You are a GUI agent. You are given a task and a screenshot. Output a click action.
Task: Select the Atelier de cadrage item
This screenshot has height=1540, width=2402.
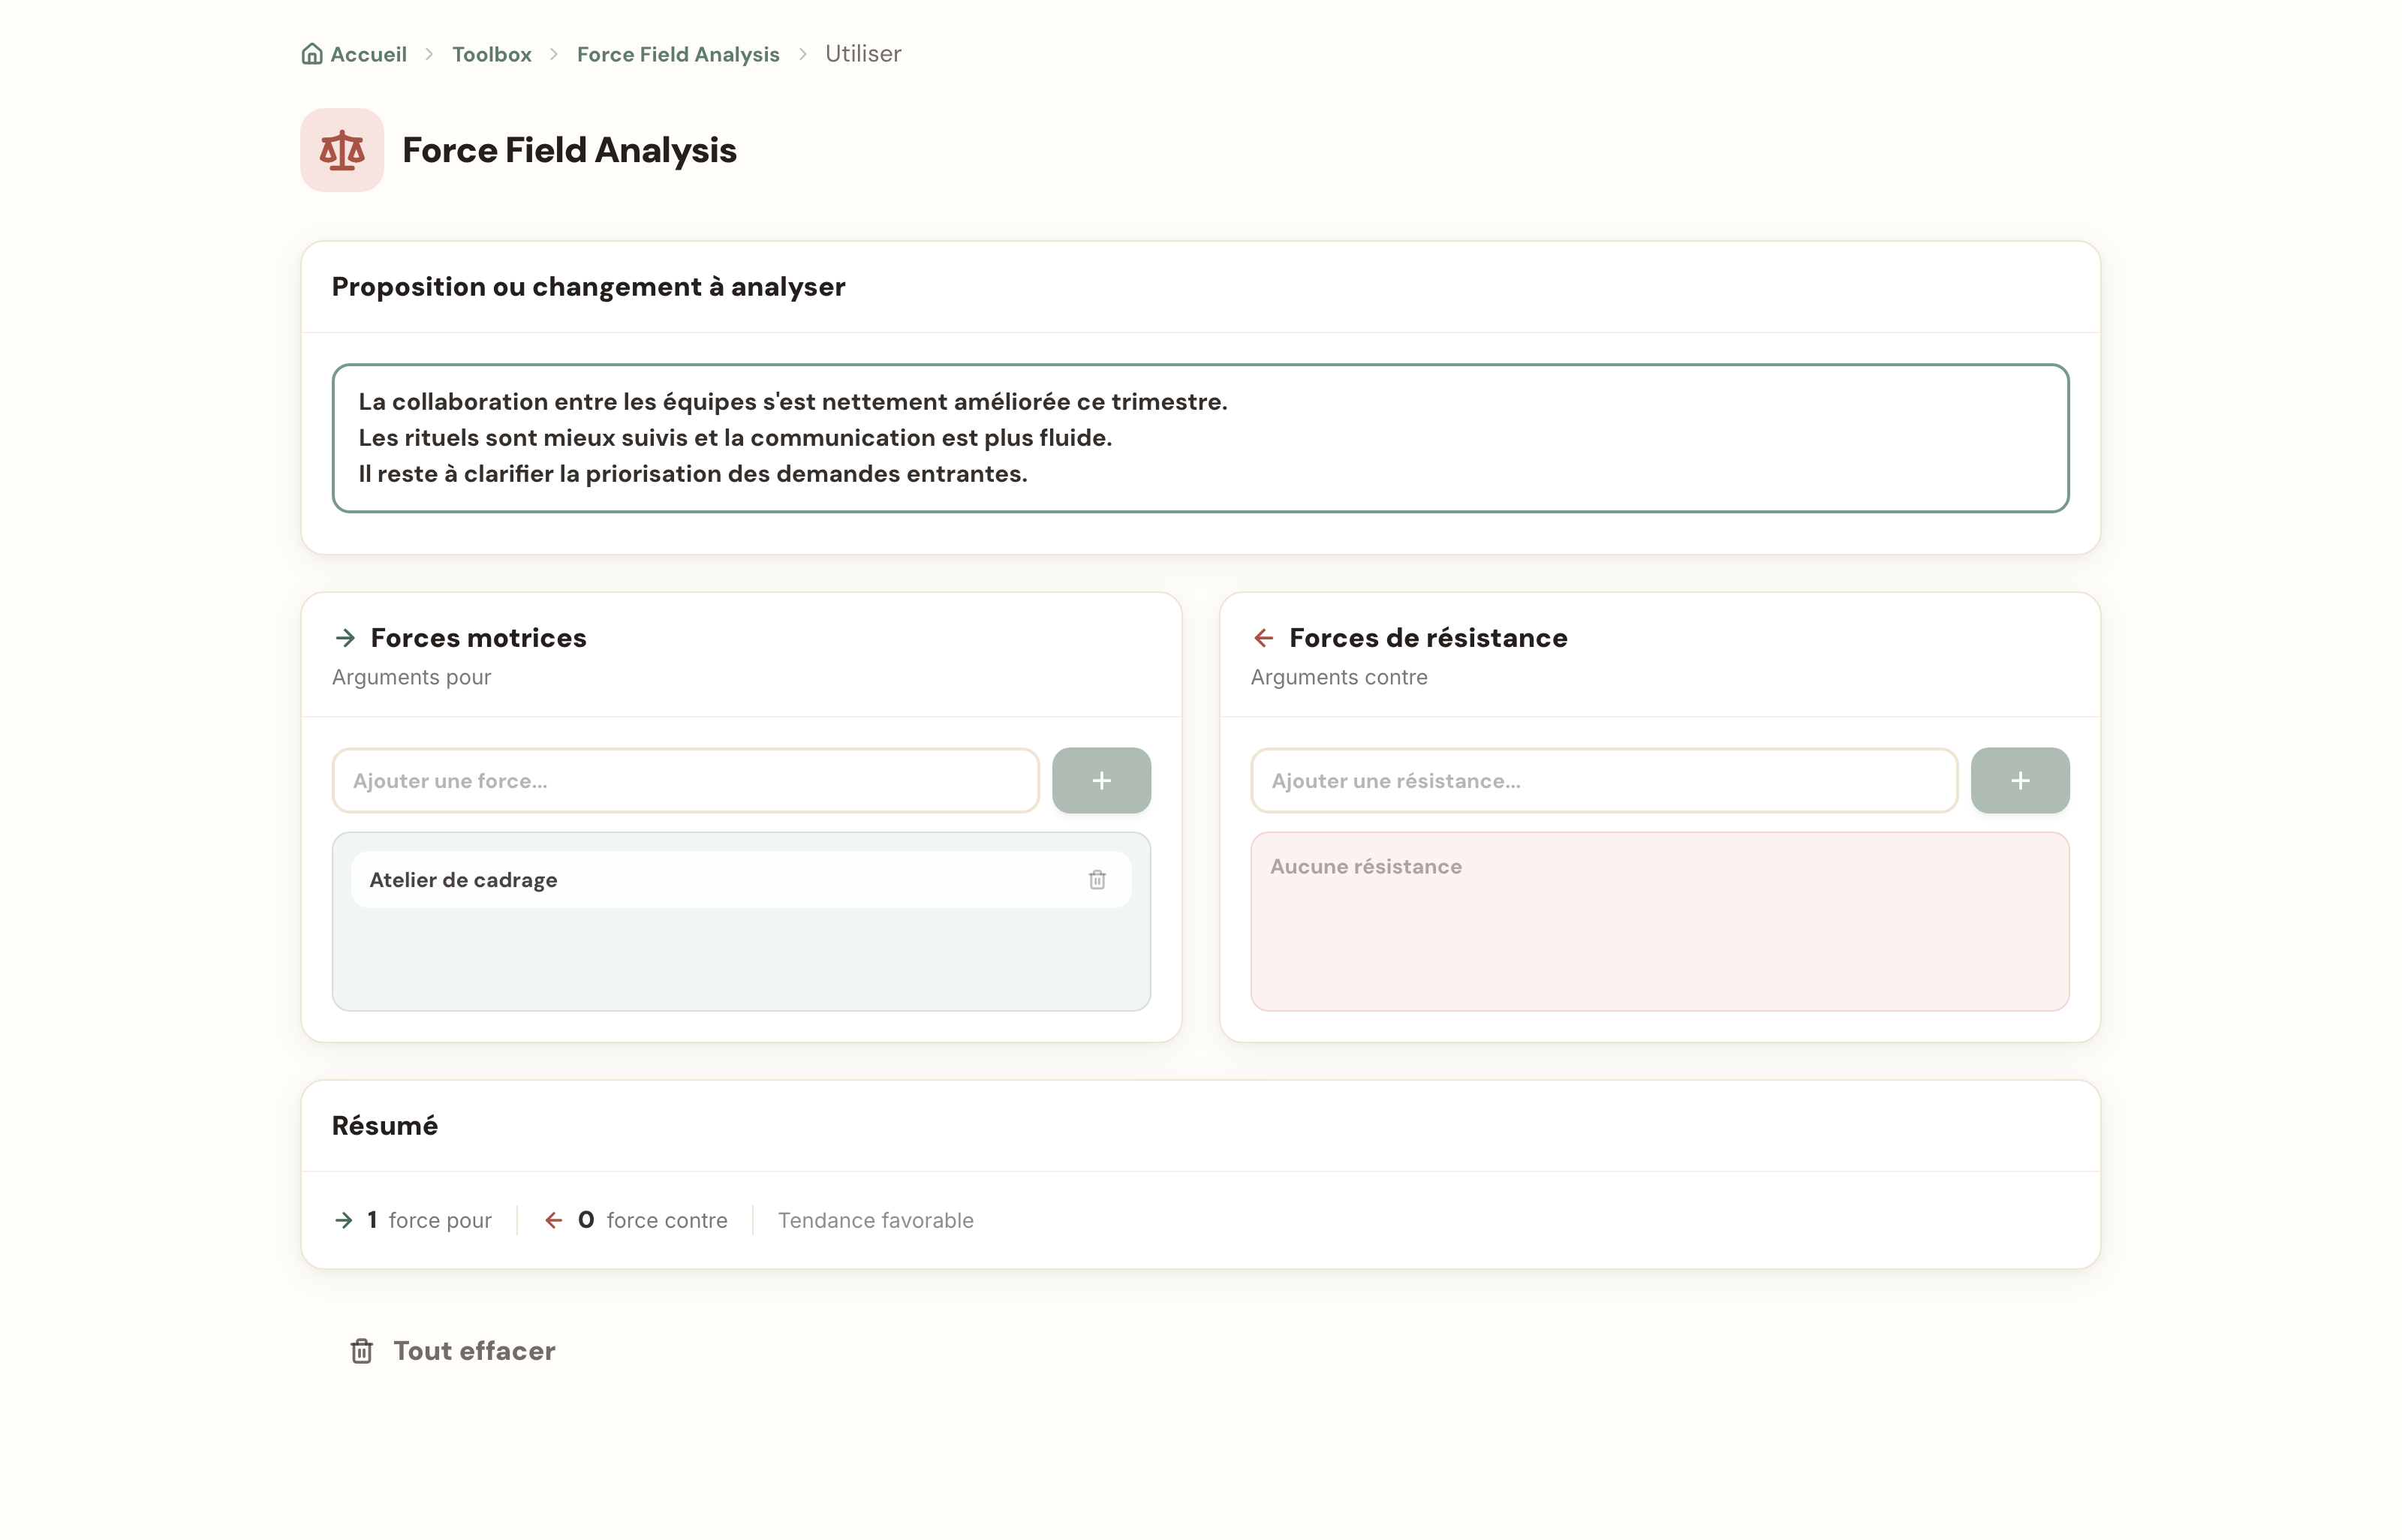point(741,880)
